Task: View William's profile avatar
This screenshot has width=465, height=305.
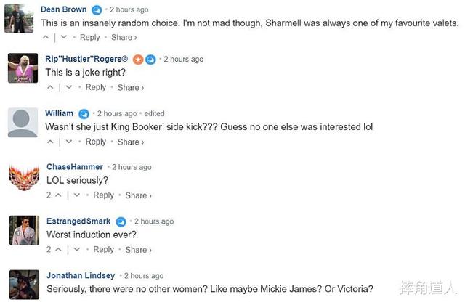Action: [23, 122]
